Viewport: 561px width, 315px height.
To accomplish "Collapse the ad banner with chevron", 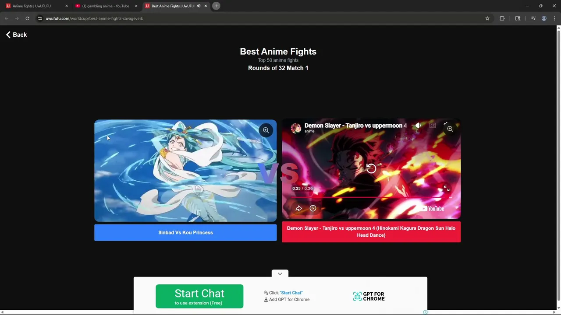I will click(x=280, y=273).
